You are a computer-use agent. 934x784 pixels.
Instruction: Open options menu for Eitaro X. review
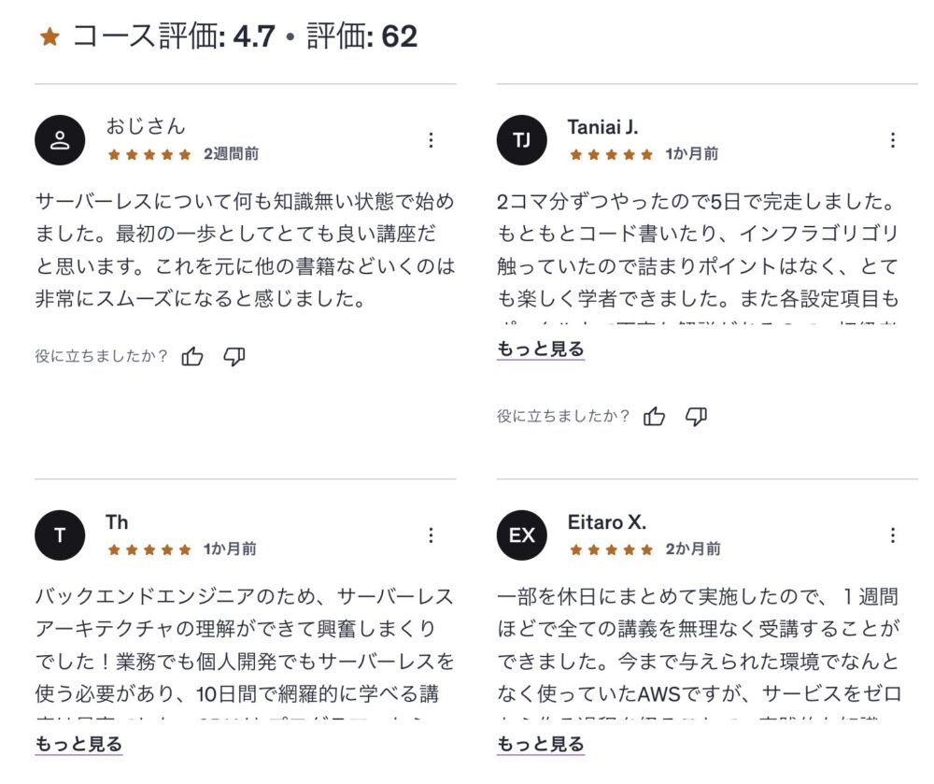tap(892, 535)
